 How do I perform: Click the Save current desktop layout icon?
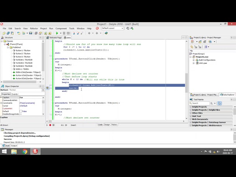pyautogui.click(x=128, y=28)
